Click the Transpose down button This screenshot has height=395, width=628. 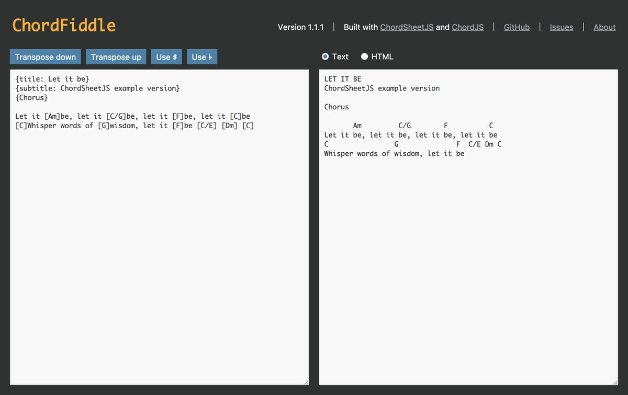point(46,57)
